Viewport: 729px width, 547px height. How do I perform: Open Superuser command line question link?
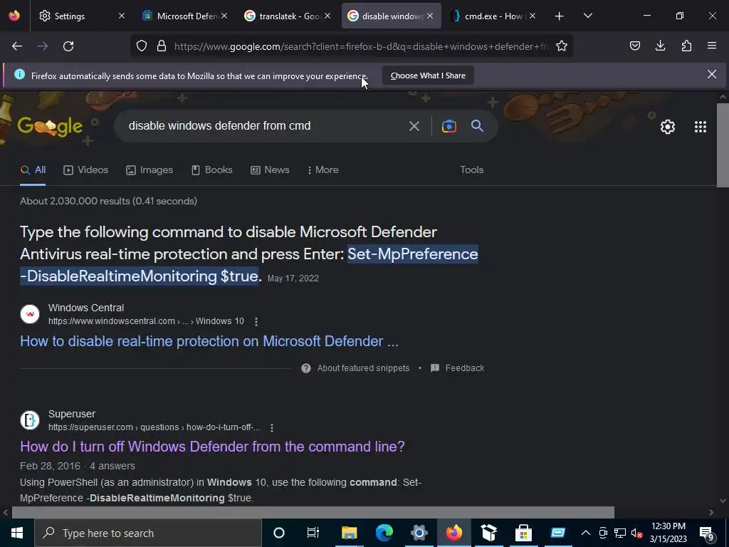pyautogui.click(x=212, y=447)
